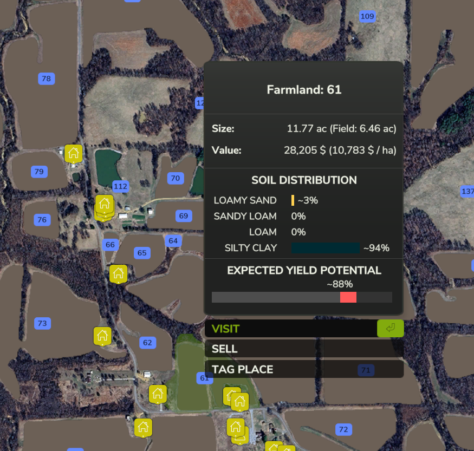Viewport: 474px width, 451px height.
Task: Select the house icon just below marker 66
Action: coord(118,274)
